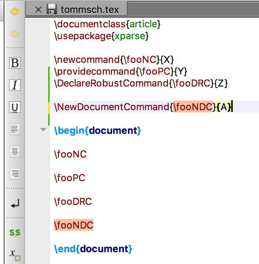The height and width of the screenshot is (264, 259).
Task: Click the \usepackage{xparse} line
Action: [x=101, y=36]
